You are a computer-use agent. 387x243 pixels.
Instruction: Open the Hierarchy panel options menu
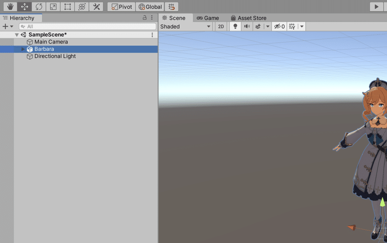click(x=152, y=17)
